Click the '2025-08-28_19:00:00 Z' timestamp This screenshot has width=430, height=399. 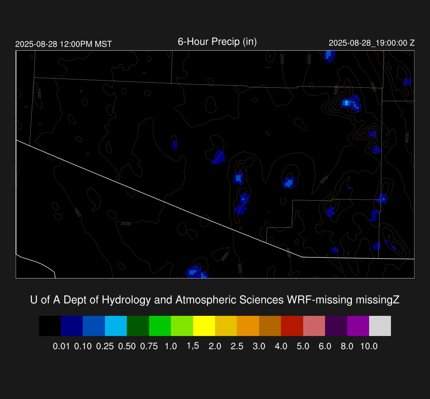point(372,43)
